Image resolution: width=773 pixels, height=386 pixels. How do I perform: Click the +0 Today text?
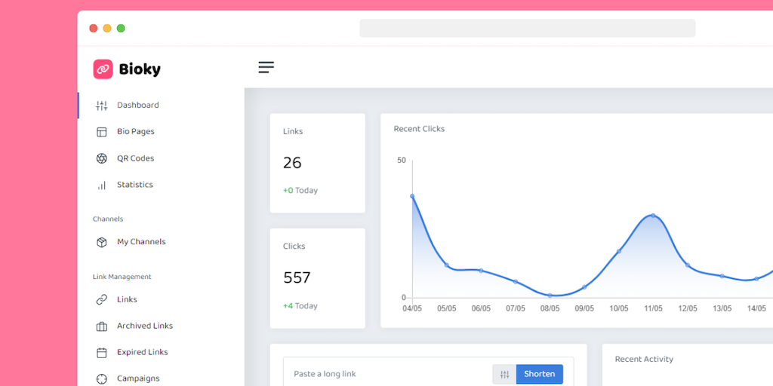tap(300, 191)
